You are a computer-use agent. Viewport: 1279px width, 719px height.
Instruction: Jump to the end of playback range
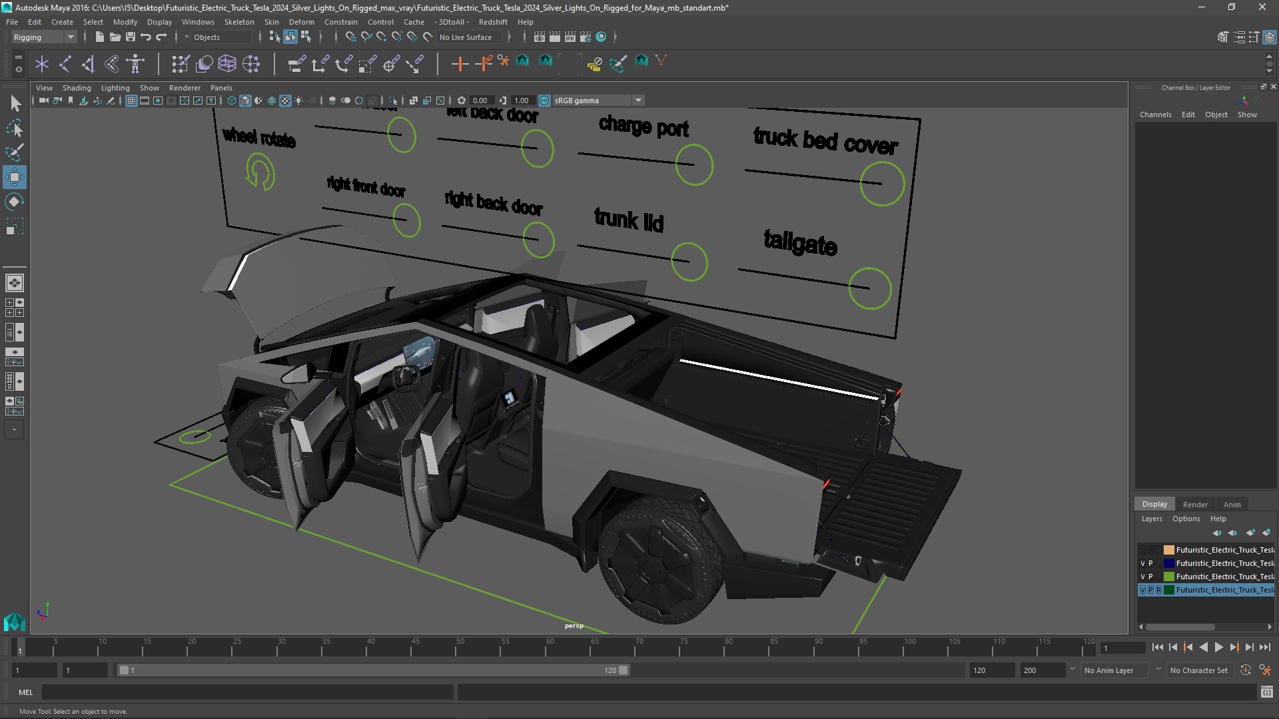click(1265, 647)
